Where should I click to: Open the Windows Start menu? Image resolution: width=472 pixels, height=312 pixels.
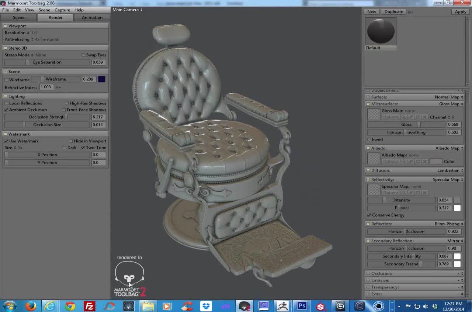[x=10, y=306]
